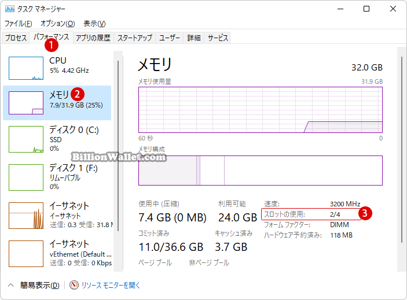Image resolution: width=407 pixels, height=300 pixels.
Task: Switch to the 詳細 tab
Action: coord(194,38)
